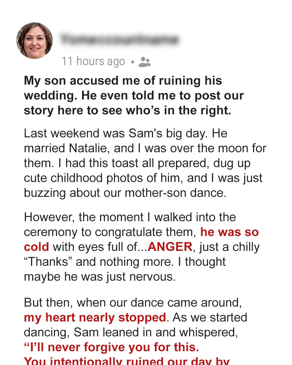Click the text "maybe he was just nervous"
292x365 pixels.
[x=99, y=277]
